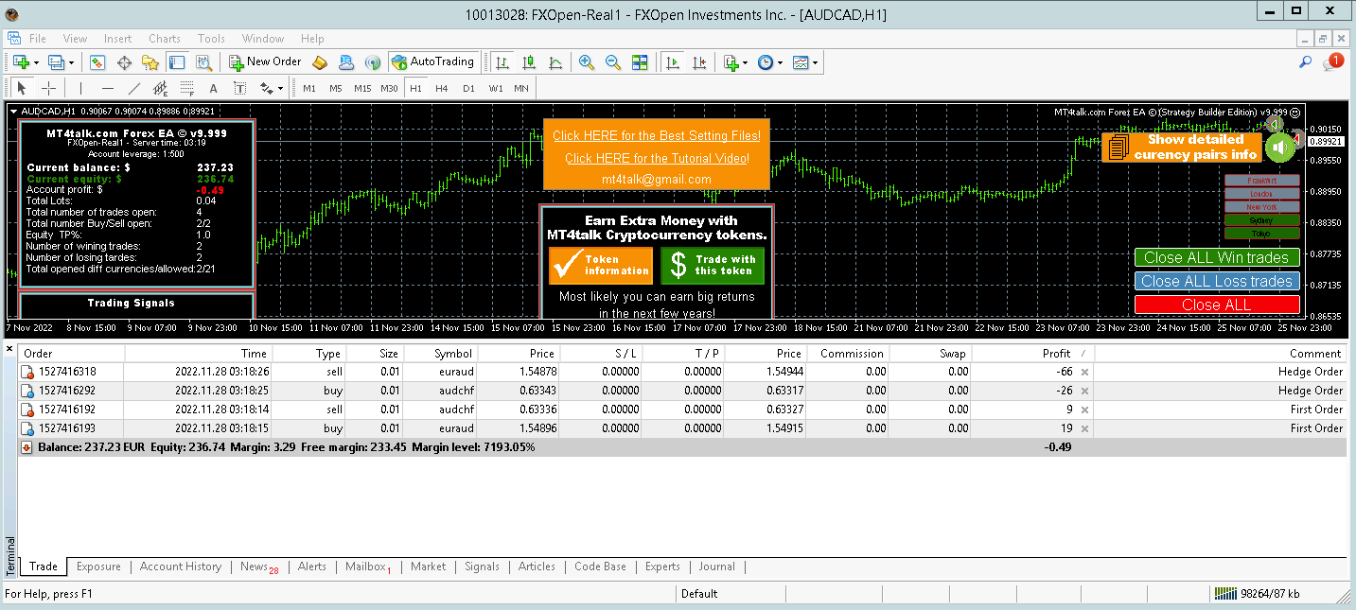Switch chart to bar chart

(x=502, y=62)
